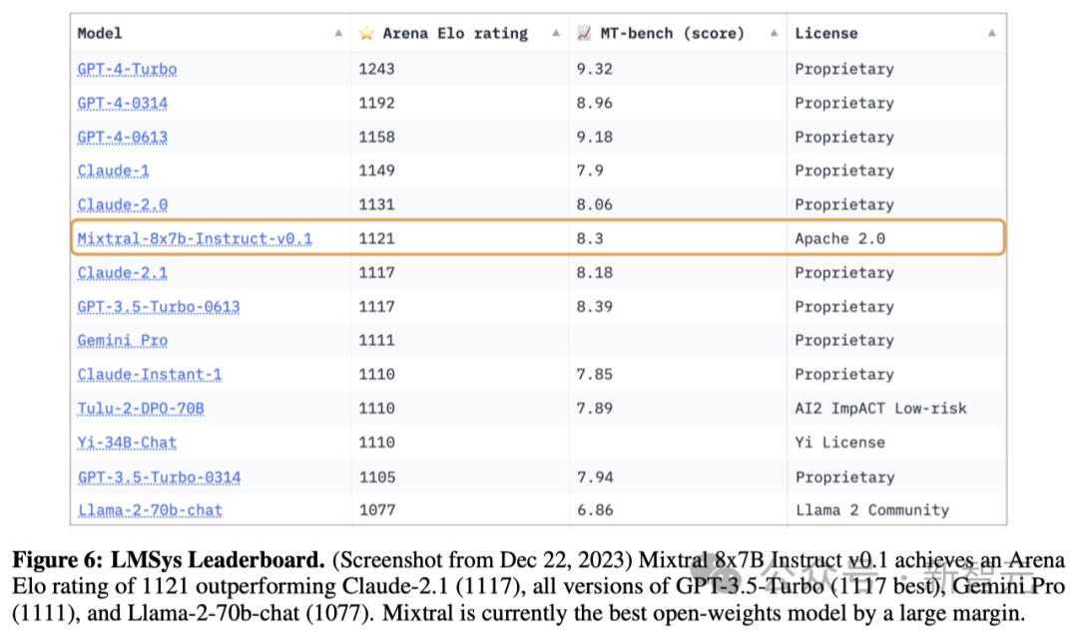The image size is (1078, 633).
Task: Click the Llama 2 Community license cell
Action: pyautogui.click(x=872, y=510)
